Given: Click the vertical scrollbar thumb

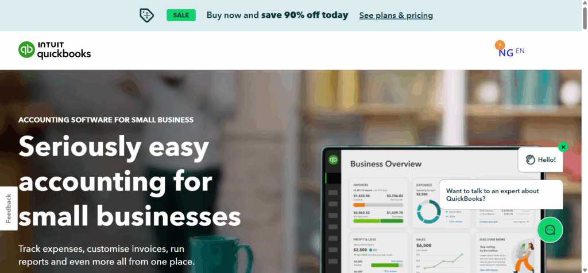Looking at the screenshot, I should pyautogui.click(x=585, y=18).
